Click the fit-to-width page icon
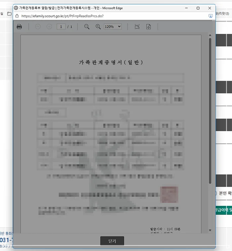Image resolution: width=232 pixels, height=251 pixels. (137, 27)
